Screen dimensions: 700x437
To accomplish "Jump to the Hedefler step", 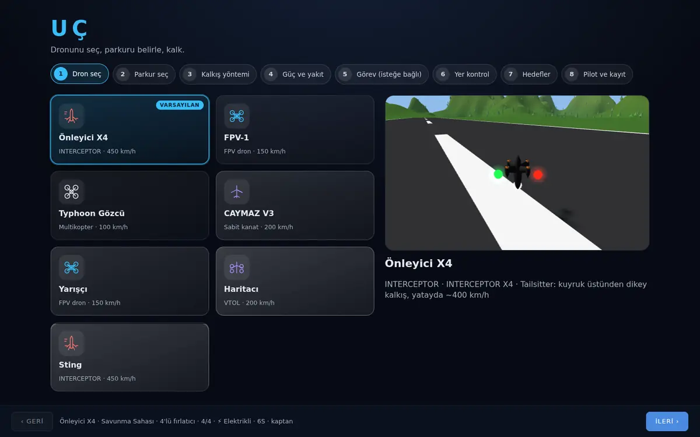I will (529, 74).
